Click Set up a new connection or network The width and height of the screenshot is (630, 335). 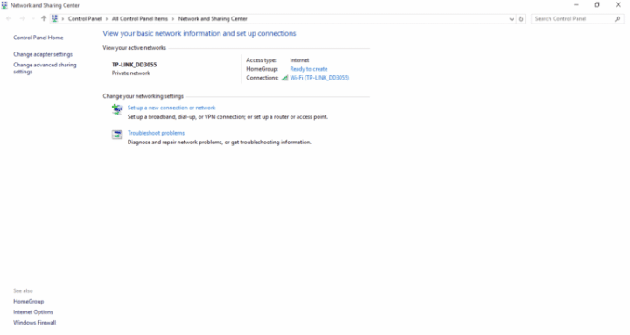click(x=171, y=108)
